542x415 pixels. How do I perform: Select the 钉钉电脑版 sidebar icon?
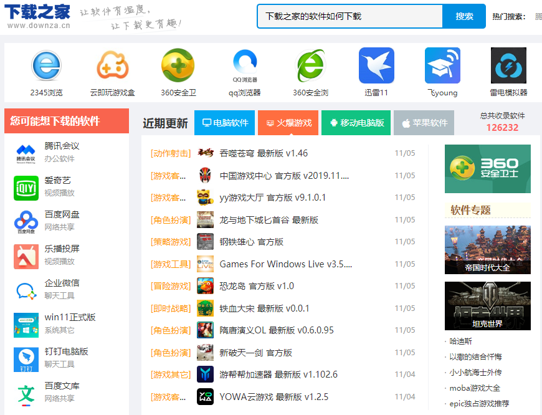coord(26,359)
